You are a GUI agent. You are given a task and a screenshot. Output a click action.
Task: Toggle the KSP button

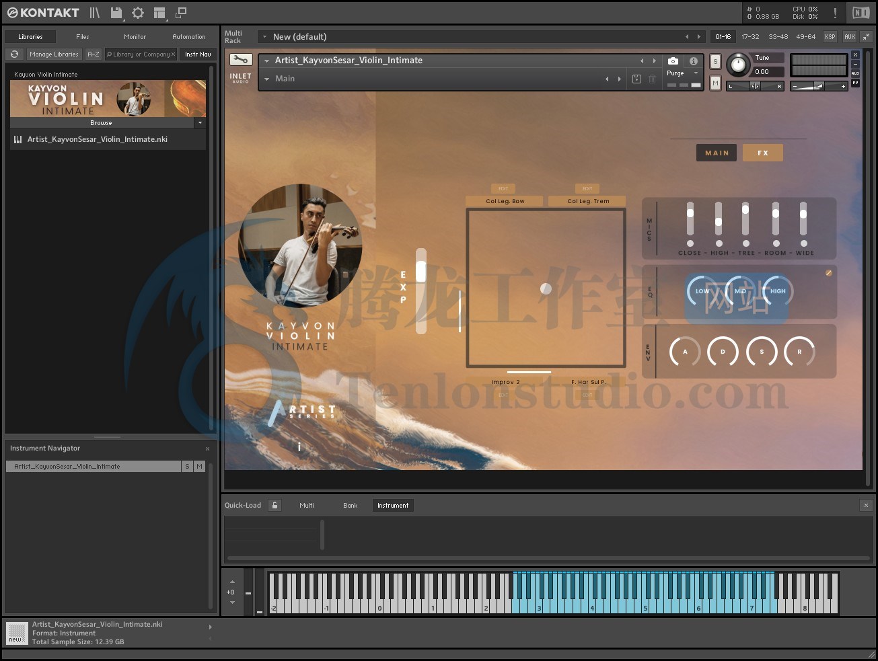point(830,37)
